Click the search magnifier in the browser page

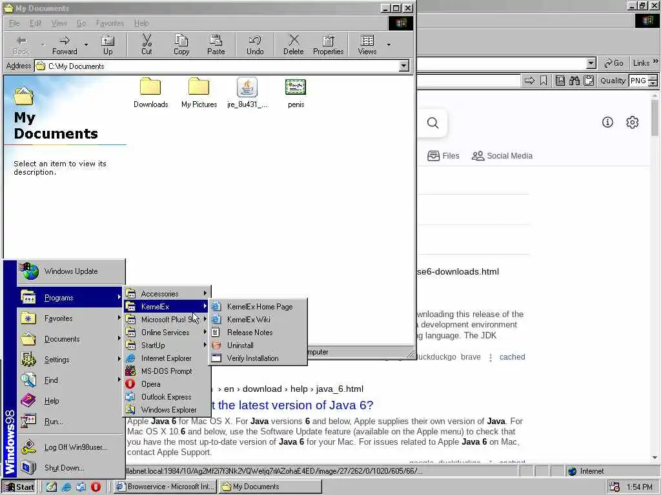(432, 123)
